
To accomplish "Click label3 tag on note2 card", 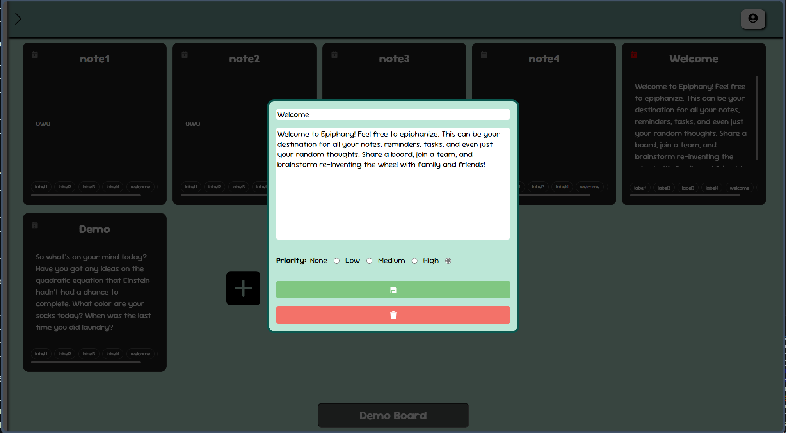I will [238, 187].
